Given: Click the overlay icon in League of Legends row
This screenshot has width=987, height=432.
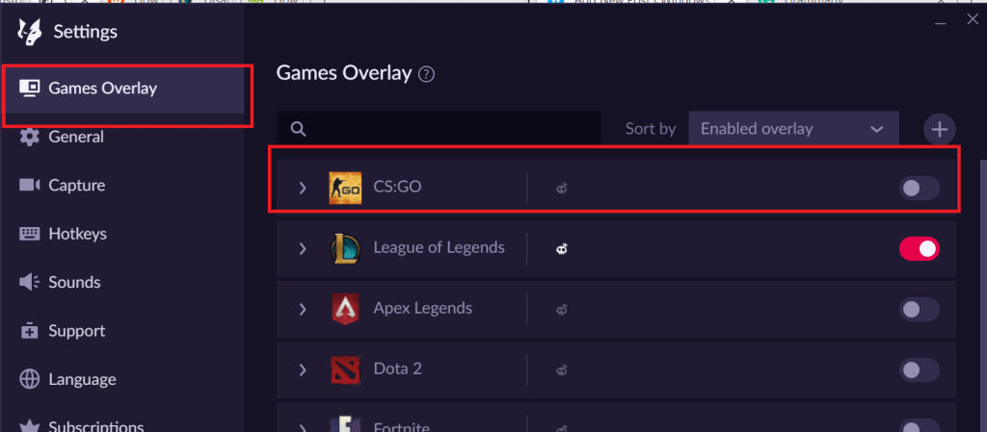Looking at the screenshot, I should [x=561, y=248].
